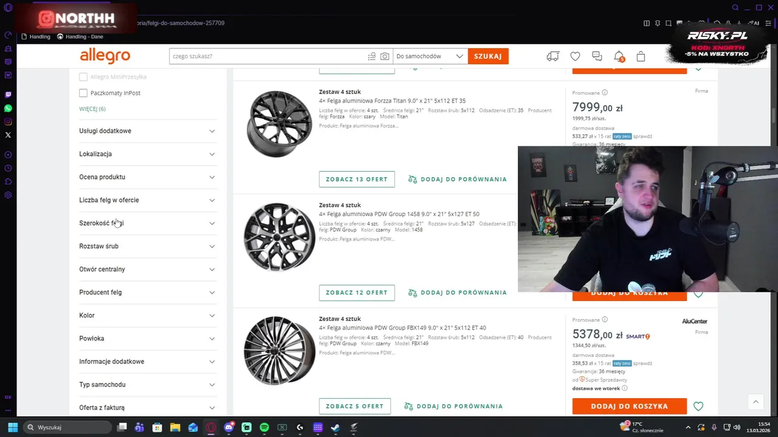Click DODAJ DO KOSZYKA for FBX149 wheels

[630, 406]
